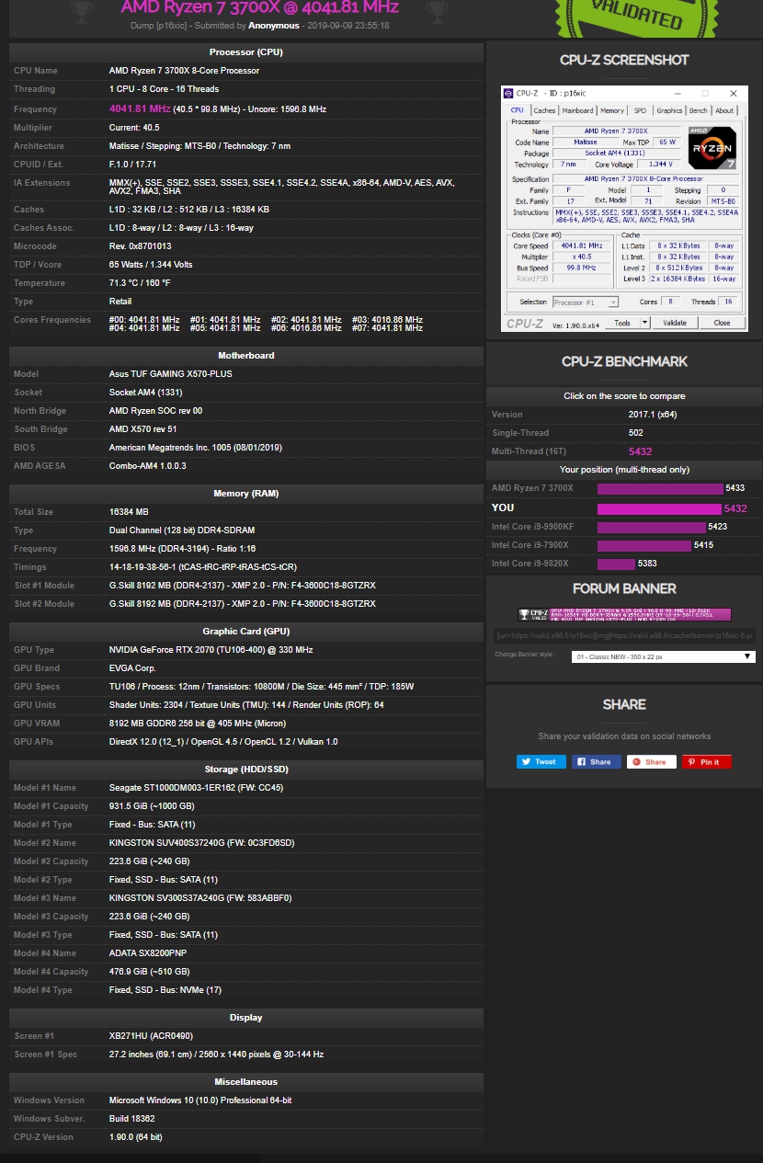Click the Rev. 0x8701013 microcode value
The width and height of the screenshot is (763, 1163).
click(141, 246)
